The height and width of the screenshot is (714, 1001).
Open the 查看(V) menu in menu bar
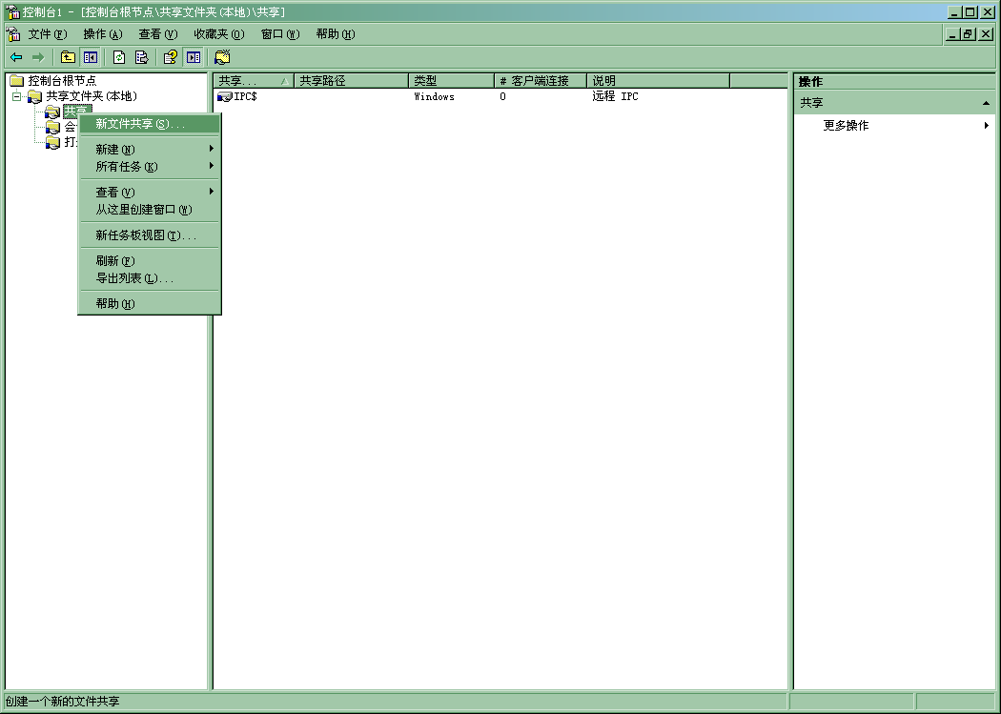pyautogui.click(x=157, y=33)
